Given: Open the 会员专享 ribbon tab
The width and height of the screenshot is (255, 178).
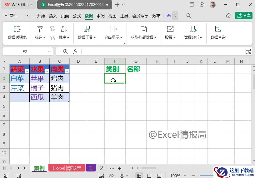Looking at the screenshot, I should (x=140, y=16).
